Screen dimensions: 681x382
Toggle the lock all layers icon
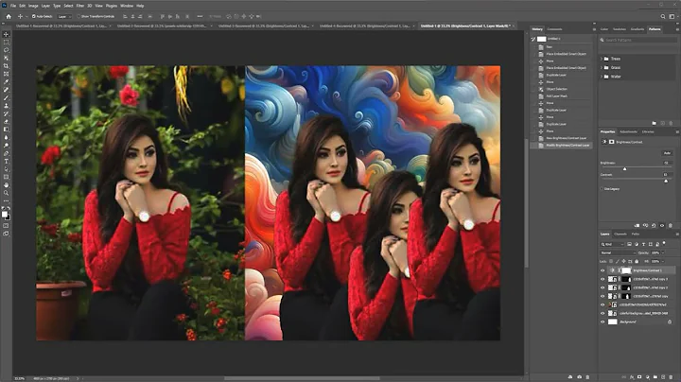point(637,261)
